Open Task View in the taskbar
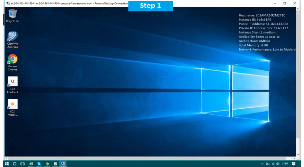Viewport: 304px width, 167px height. tap(22, 163)
